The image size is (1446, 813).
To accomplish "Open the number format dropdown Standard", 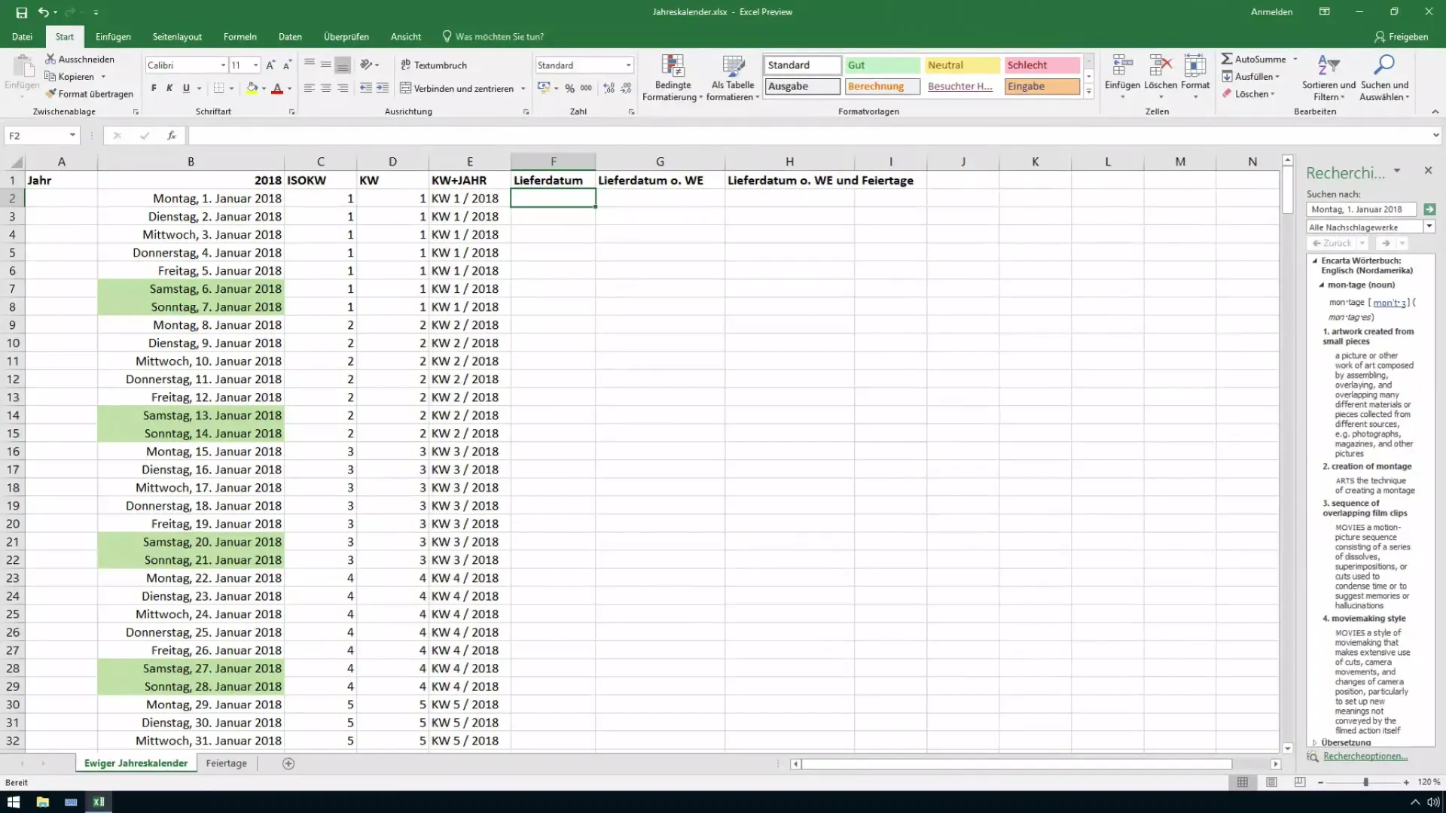I will coord(629,65).
